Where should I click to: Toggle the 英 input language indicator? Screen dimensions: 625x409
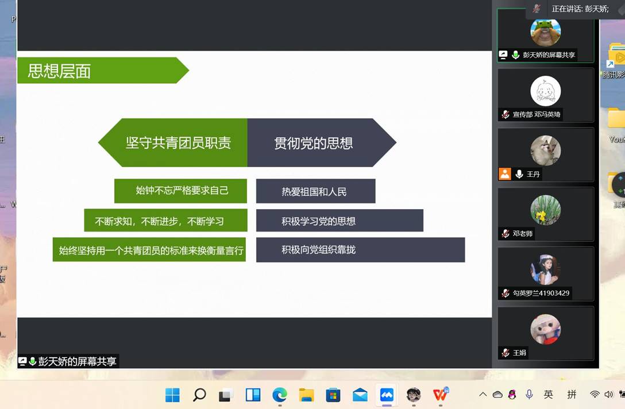pos(549,395)
